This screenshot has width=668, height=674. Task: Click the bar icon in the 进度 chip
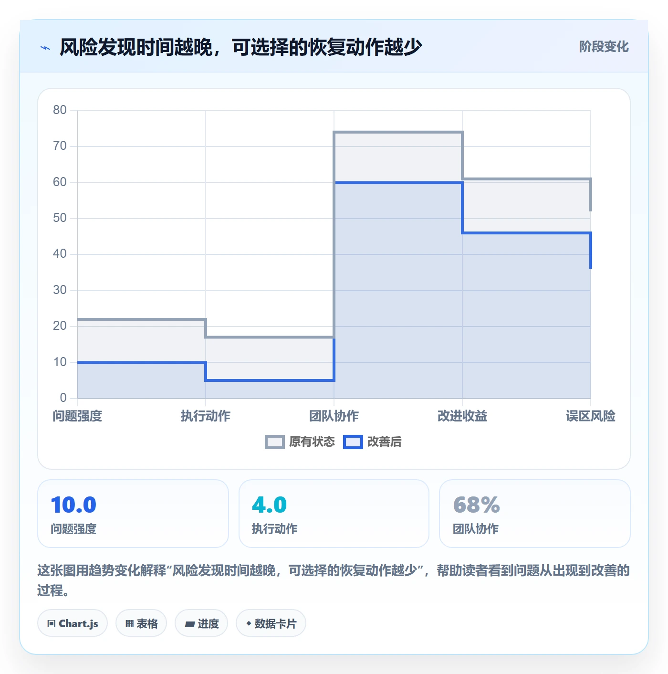click(190, 624)
